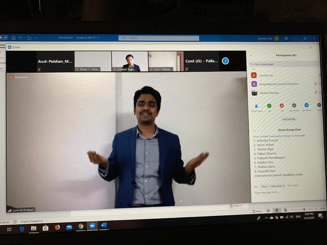Select Cont - Moha... video thumbnail
This screenshot has height=245, width=327.
pos(166,61)
